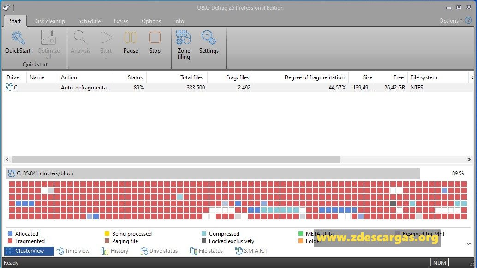The height and width of the screenshot is (268, 477).
Task: Pause the current defragmentation
Action: [131, 38]
